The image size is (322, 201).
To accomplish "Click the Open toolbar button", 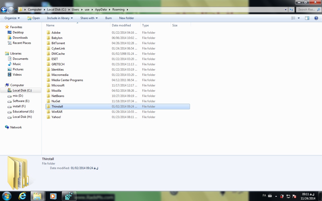I will 33,18.
